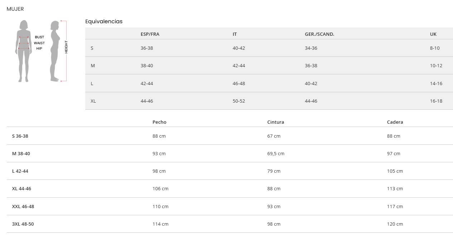Select the UK column header

(433, 34)
